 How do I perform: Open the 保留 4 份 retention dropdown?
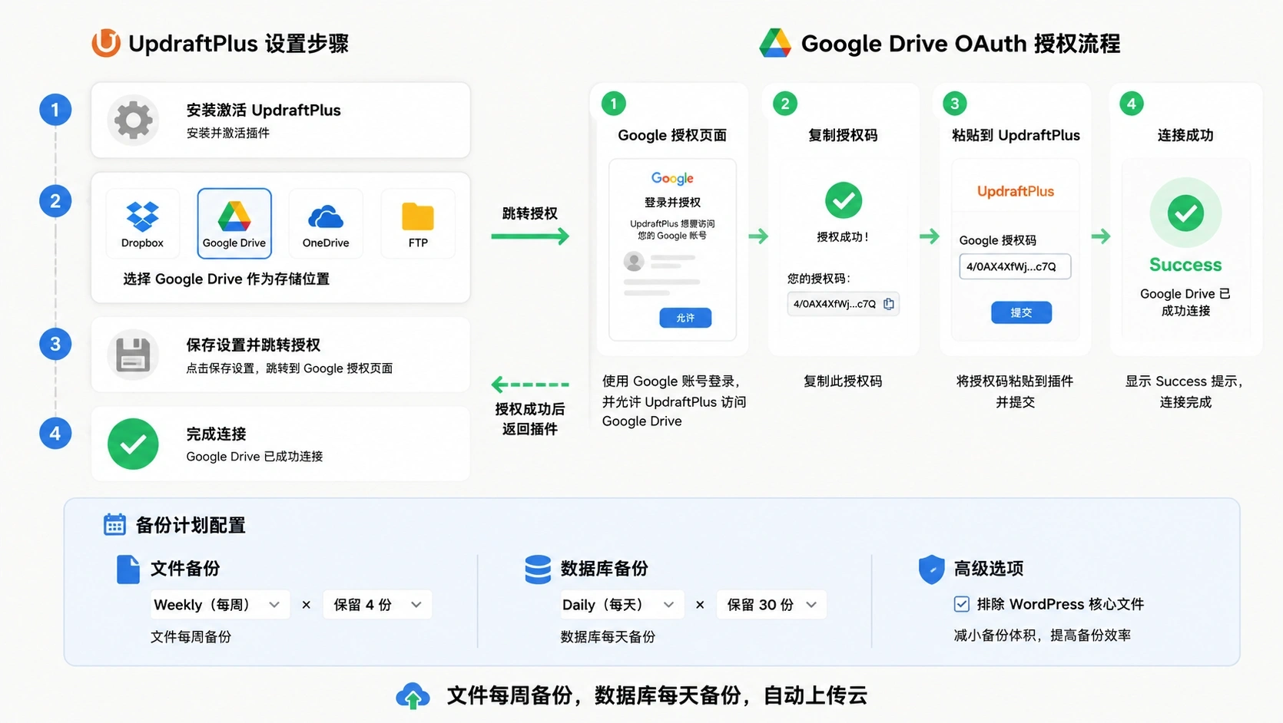pos(377,605)
